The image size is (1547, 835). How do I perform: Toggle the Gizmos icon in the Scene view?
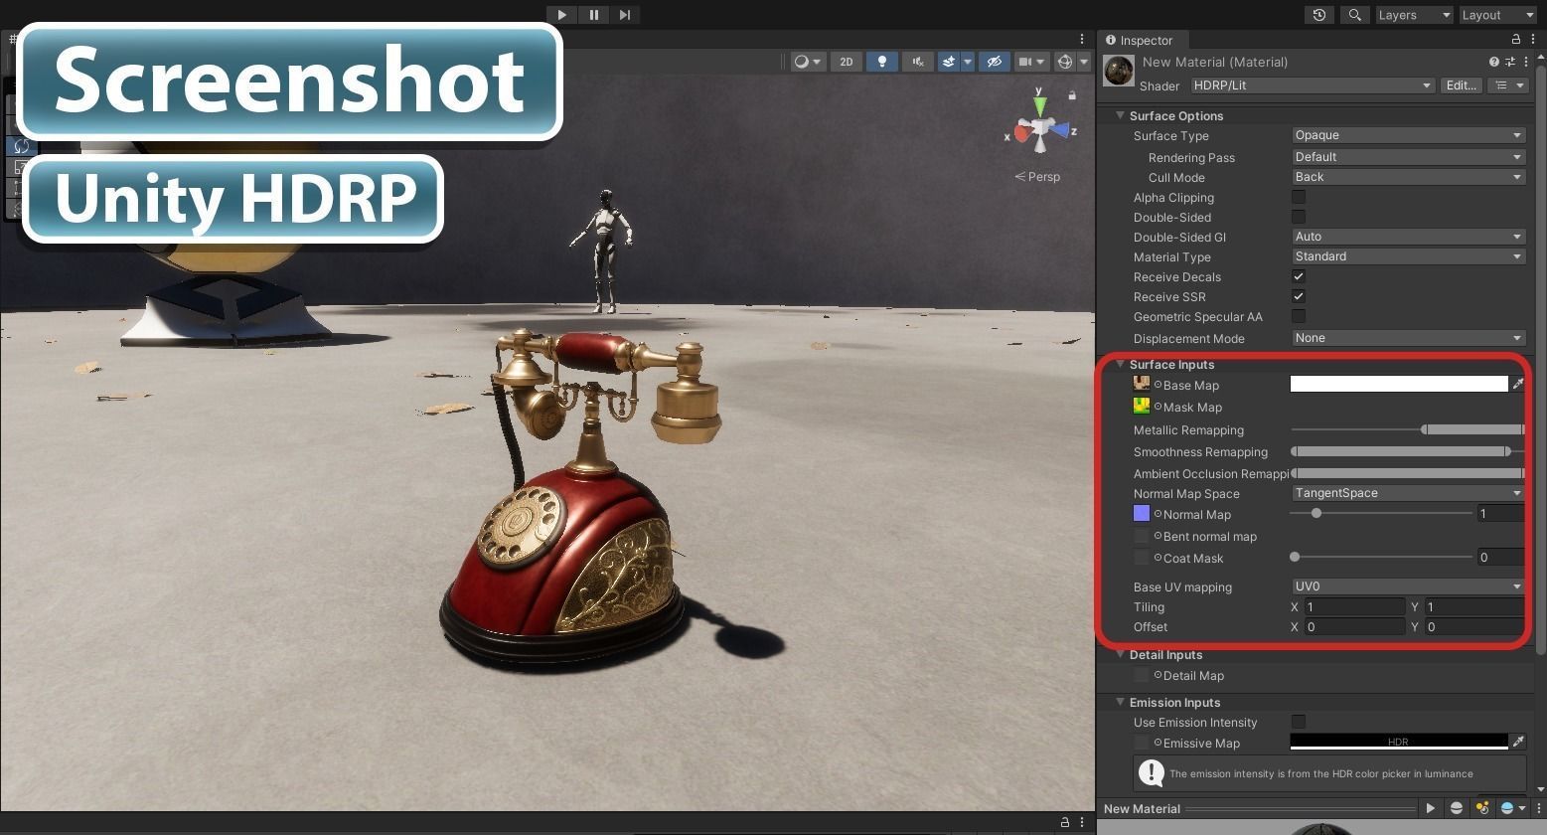(x=1064, y=62)
